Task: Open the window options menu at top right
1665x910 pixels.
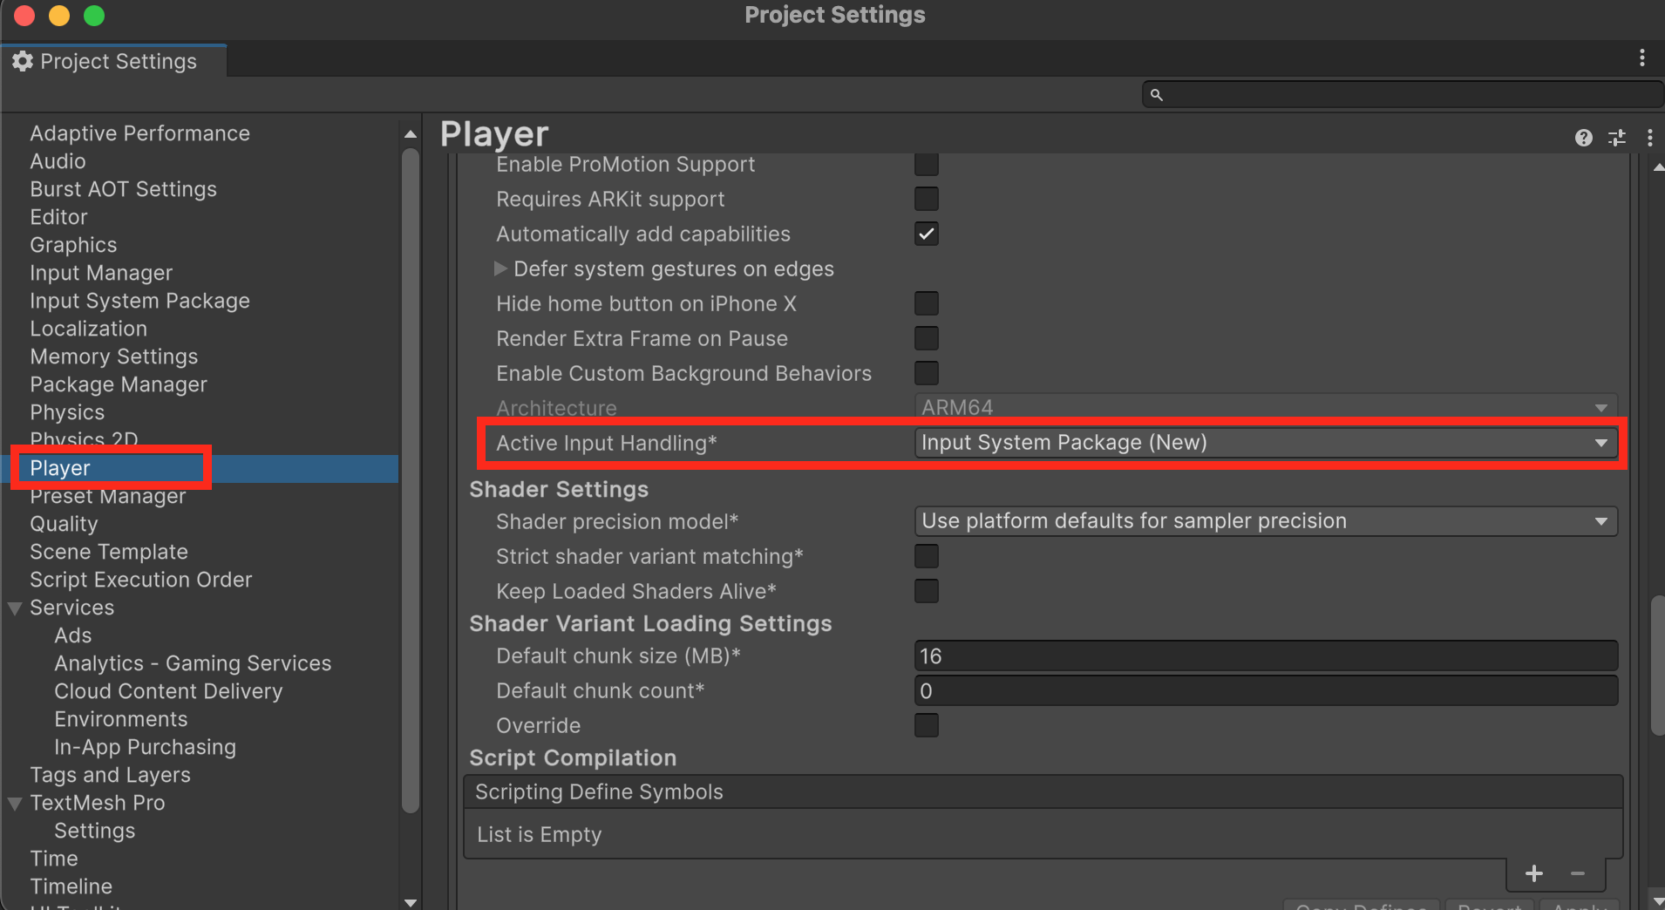Action: click(x=1642, y=58)
